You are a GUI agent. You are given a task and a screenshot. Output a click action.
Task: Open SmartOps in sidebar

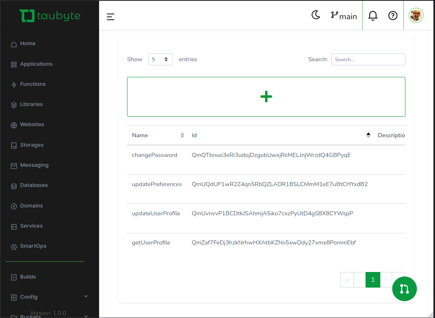[28, 246]
